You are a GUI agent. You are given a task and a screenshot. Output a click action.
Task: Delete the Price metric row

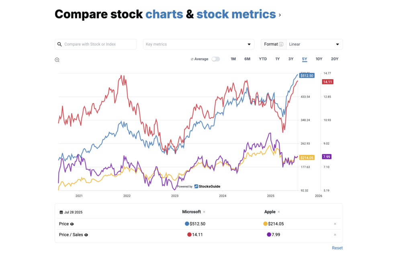(x=335, y=224)
